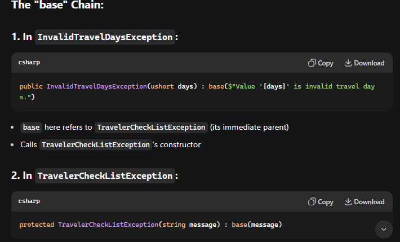The width and height of the screenshot is (400, 242).
Task: Download the second csharp code block
Action: tap(364, 202)
